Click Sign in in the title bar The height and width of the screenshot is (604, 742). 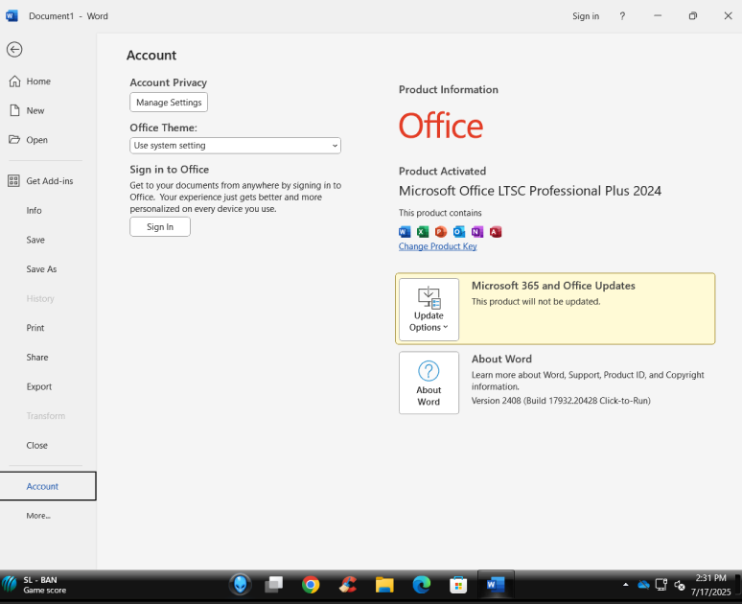point(586,16)
